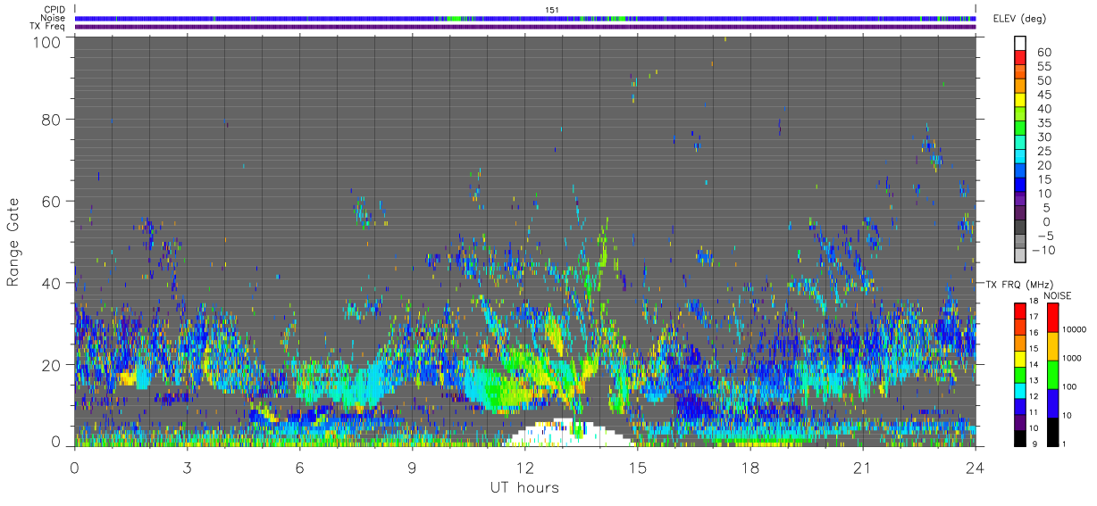Click the purple TX Freq strip above the plot
The width and height of the screenshot is (1097, 506).
pos(525,27)
